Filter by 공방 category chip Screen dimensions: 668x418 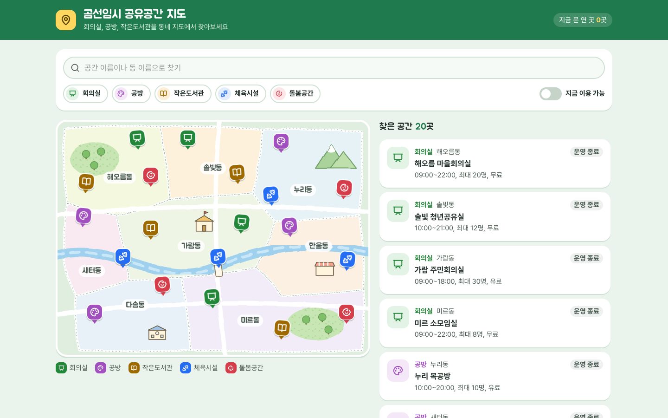point(131,93)
